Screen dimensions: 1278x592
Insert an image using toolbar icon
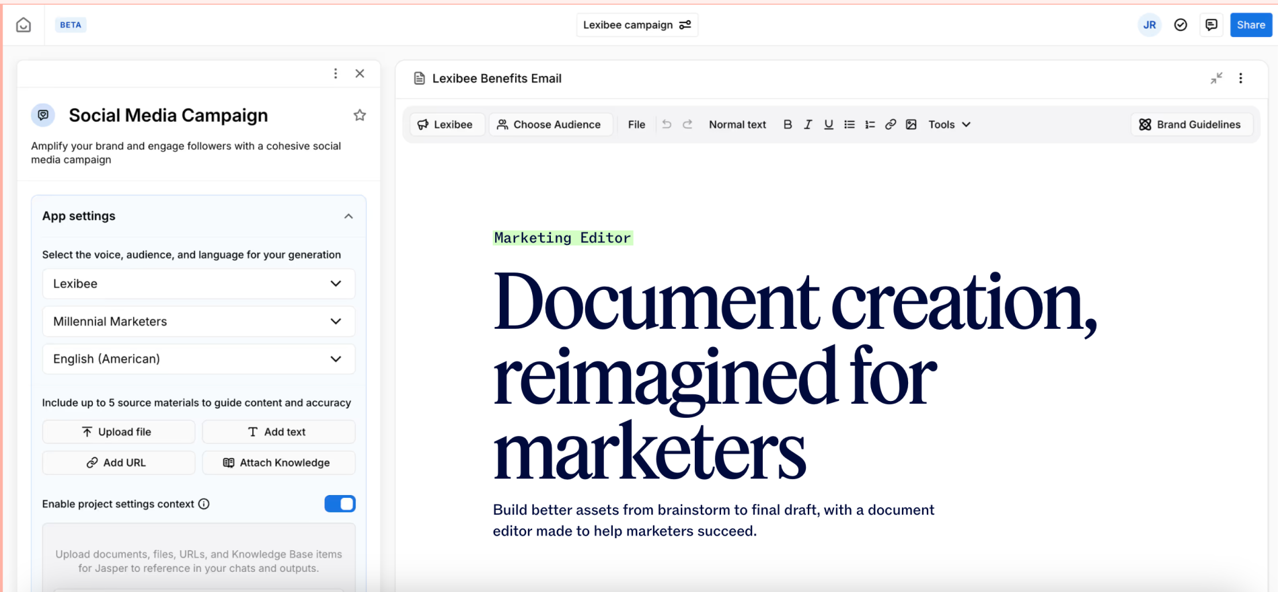911,124
